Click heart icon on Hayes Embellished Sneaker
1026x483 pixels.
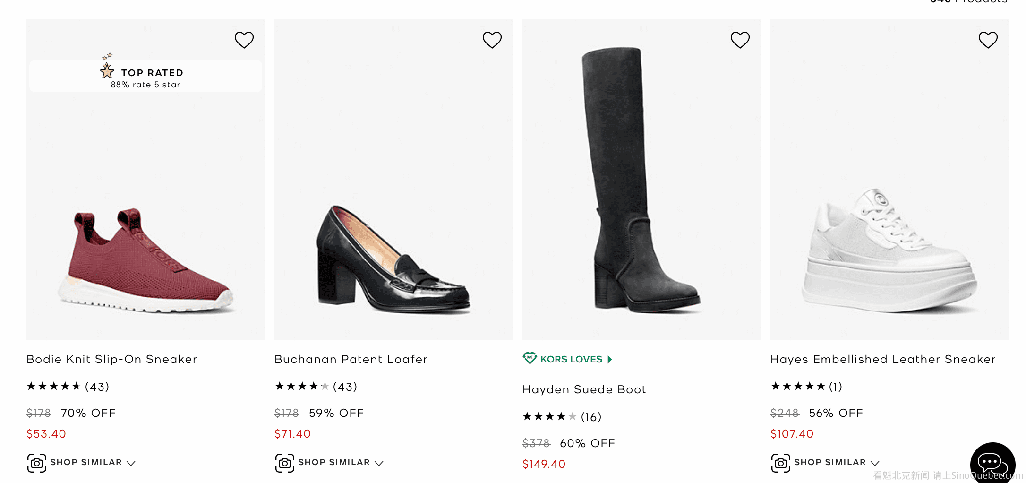(x=988, y=40)
